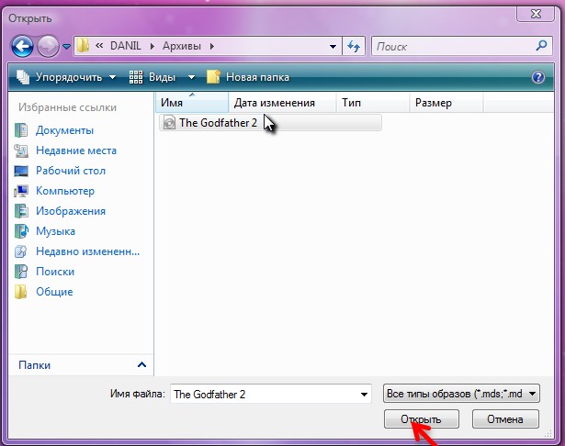The height and width of the screenshot is (446, 565).
Task: Click the Back navigation arrow
Action: click(x=22, y=46)
